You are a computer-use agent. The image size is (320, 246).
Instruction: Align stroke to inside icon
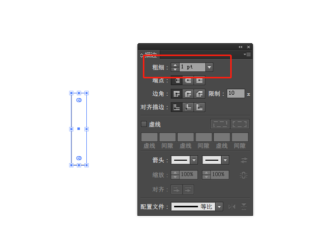[x=188, y=107]
